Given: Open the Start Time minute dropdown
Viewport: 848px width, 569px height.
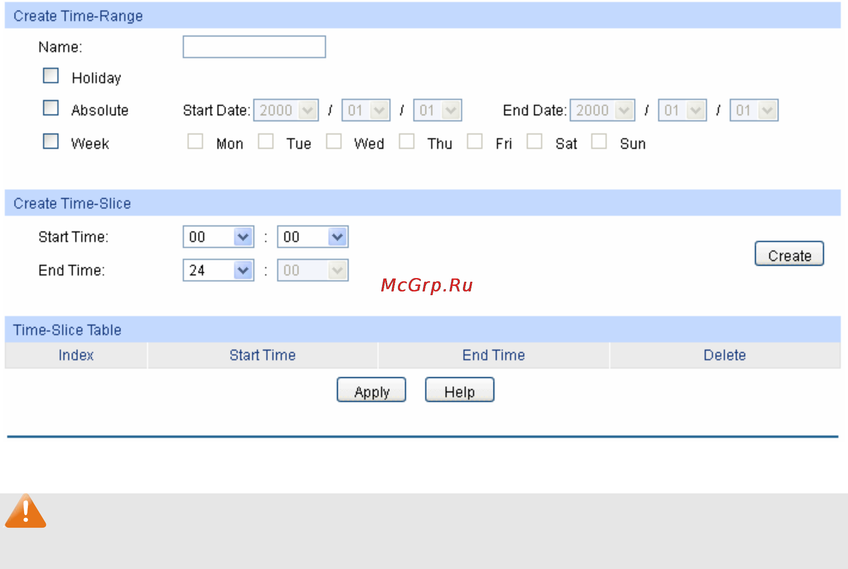Looking at the screenshot, I should click(313, 237).
